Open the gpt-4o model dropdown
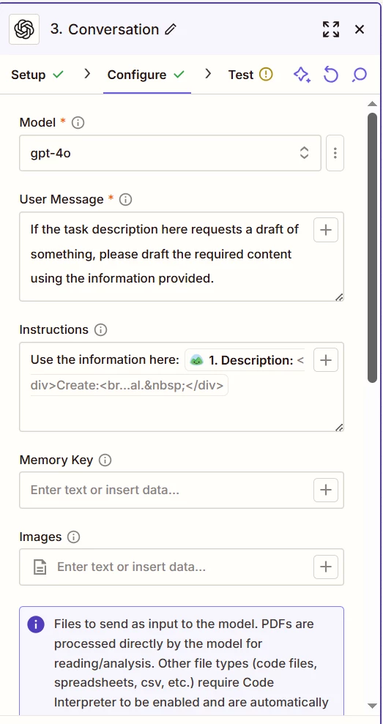 (x=170, y=153)
